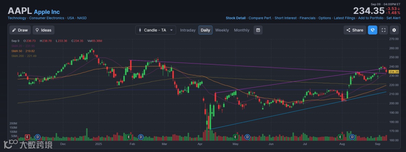Click the Set Alert link
This screenshot has height=152, width=406.
(x=393, y=18)
